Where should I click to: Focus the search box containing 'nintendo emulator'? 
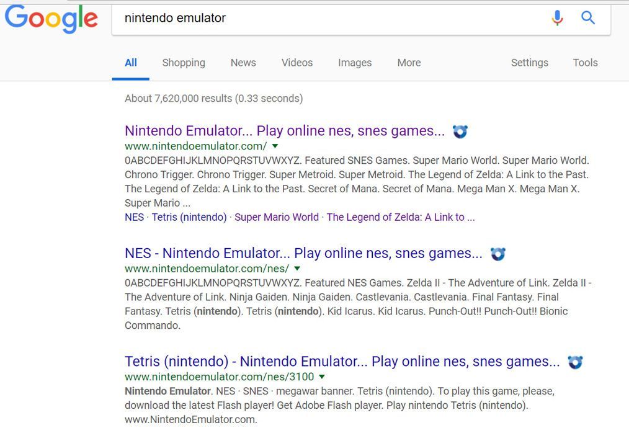361,18
